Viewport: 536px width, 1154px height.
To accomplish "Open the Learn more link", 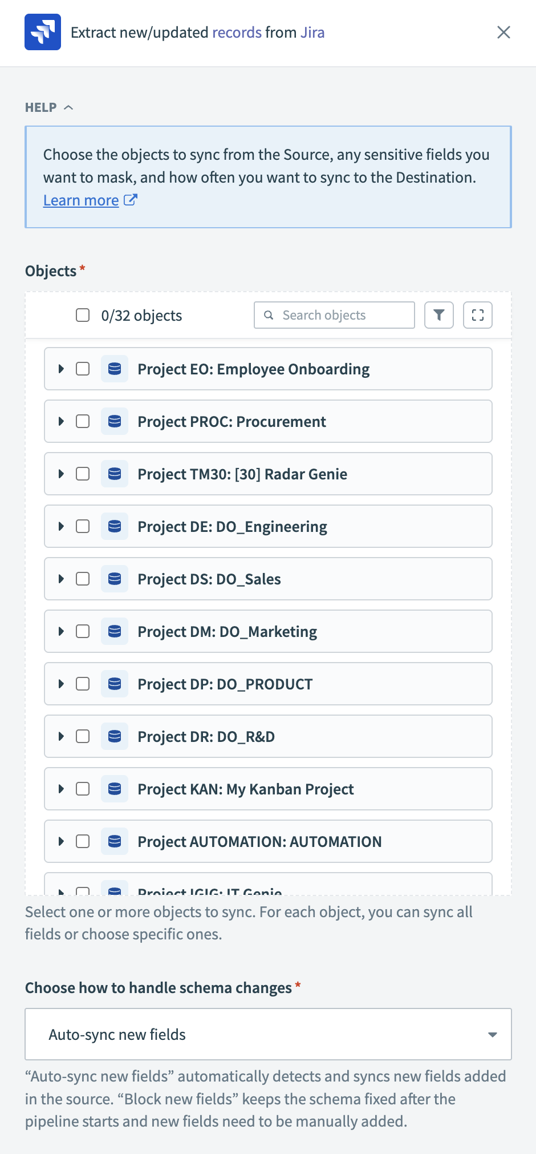I will [x=81, y=200].
